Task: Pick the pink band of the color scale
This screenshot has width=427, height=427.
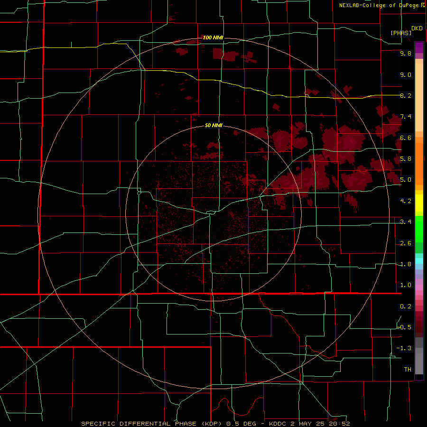Action: 419,288
